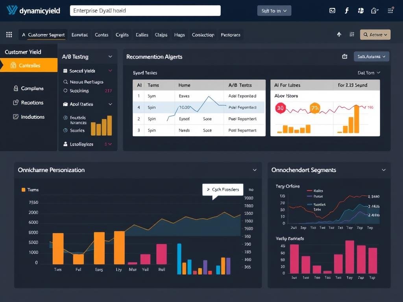Click the notifications icon with red badge

pyautogui.click(x=390, y=10)
